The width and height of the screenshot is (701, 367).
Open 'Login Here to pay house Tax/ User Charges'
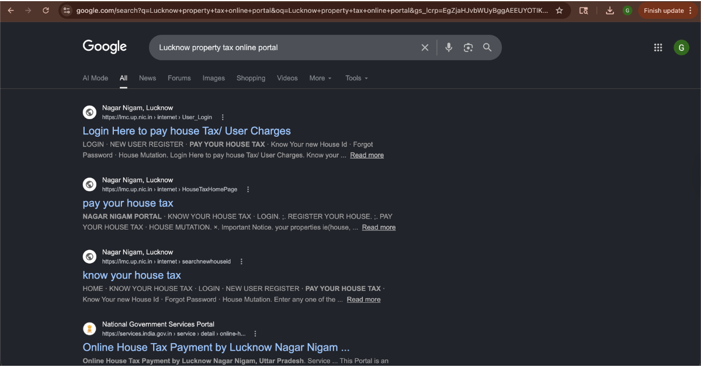point(187,131)
